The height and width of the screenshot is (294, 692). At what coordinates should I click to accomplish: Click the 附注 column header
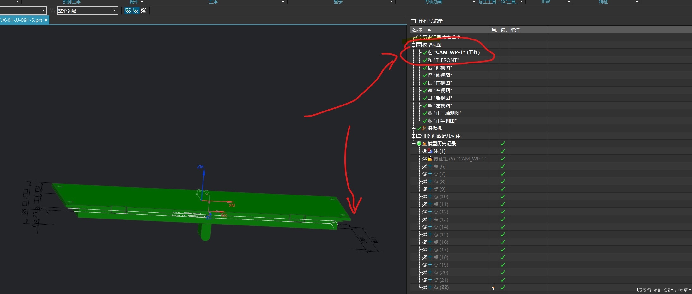(528, 30)
